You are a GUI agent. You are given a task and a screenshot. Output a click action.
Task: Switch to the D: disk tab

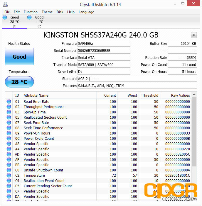point(15,22)
